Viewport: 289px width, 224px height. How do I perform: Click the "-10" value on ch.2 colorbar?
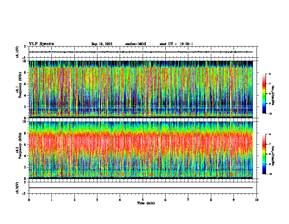click(270, 174)
